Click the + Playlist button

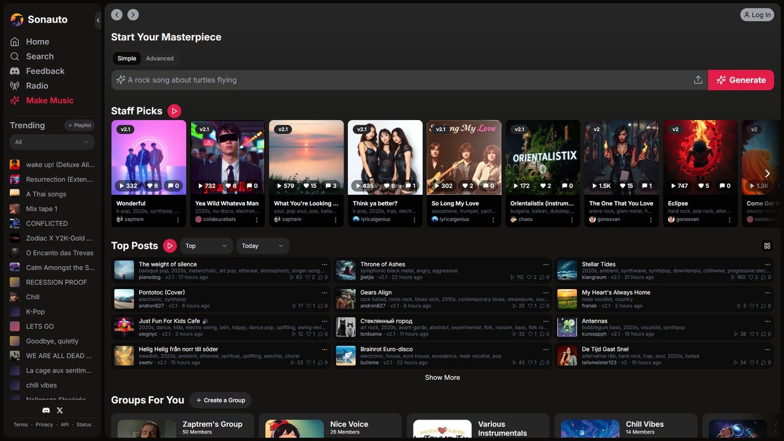[80, 126]
